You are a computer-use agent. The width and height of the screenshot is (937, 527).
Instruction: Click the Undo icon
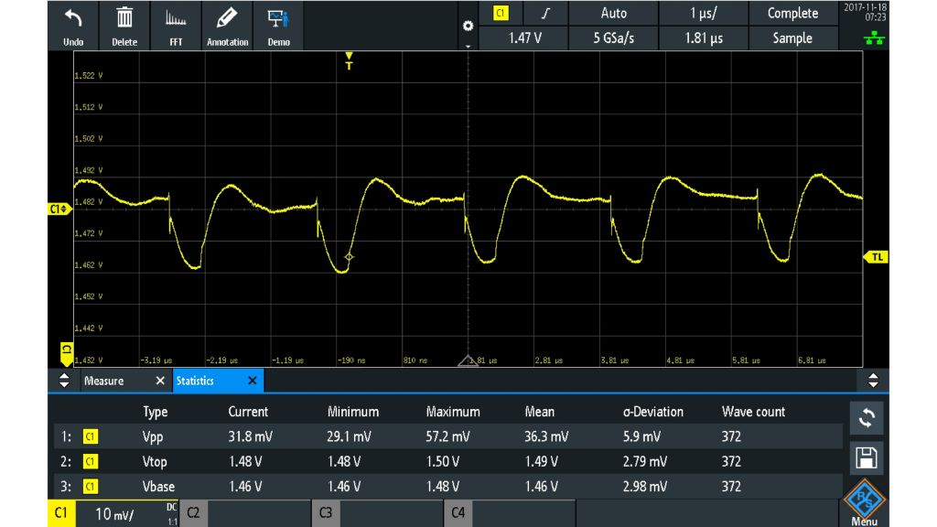coord(72,23)
